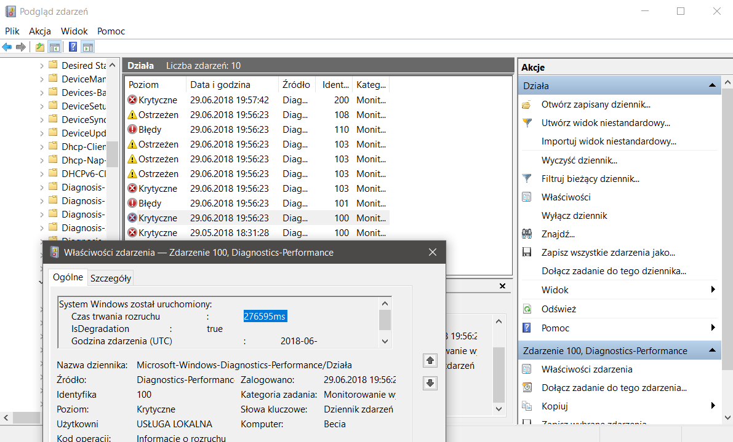Viewport: 733px width, 442px height.
Task: Click the event description scrollbar up arrow
Action: point(385,304)
